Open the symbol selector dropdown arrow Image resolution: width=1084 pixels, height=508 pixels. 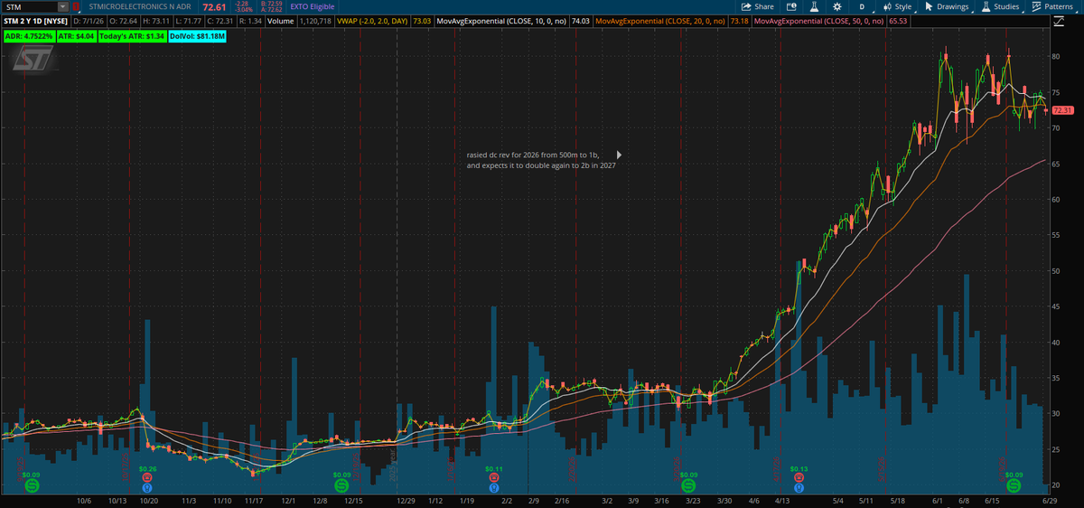(x=63, y=6)
